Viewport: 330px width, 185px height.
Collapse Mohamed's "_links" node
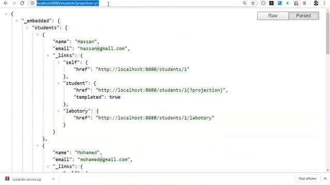48,166
